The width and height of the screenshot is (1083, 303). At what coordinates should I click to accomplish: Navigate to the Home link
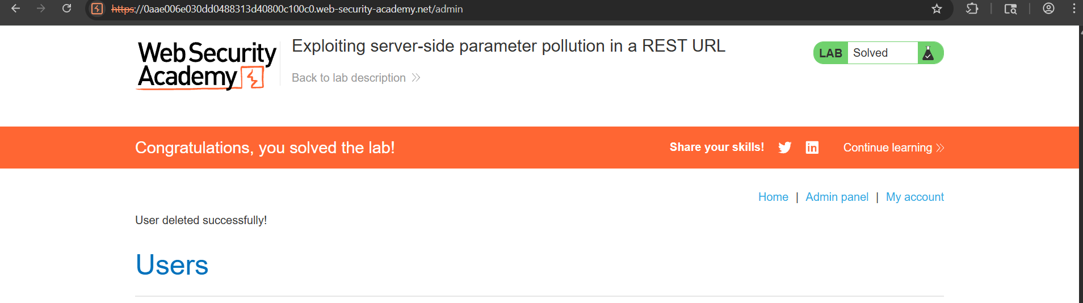tap(773, 197)
